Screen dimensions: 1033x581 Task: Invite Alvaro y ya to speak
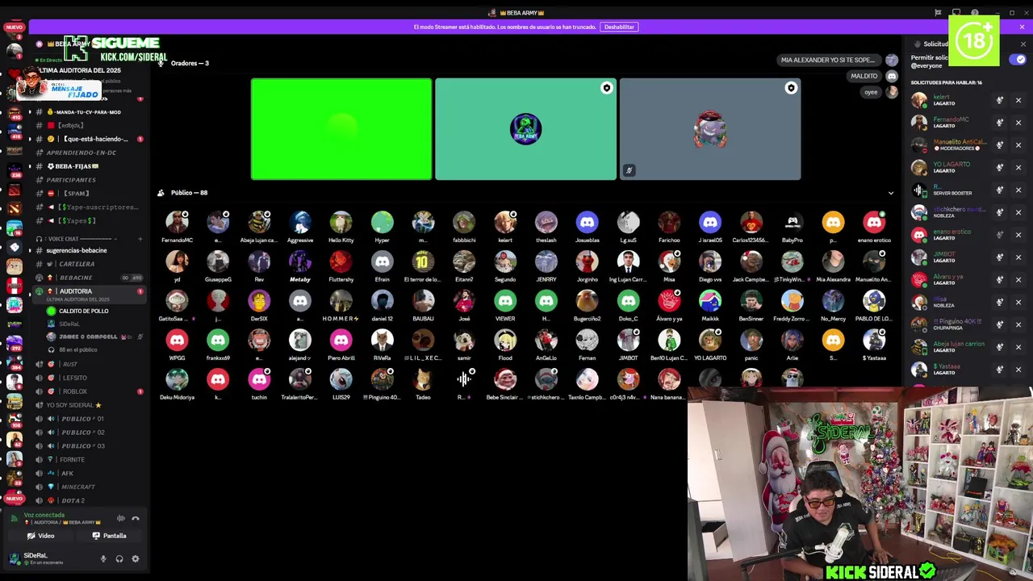(999, 279)
